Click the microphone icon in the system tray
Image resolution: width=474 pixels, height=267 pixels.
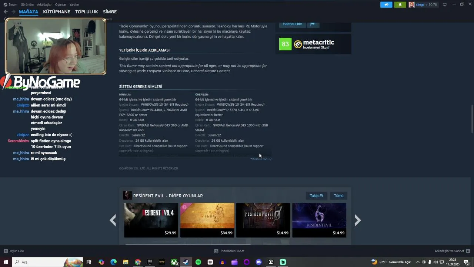[430, 262]
